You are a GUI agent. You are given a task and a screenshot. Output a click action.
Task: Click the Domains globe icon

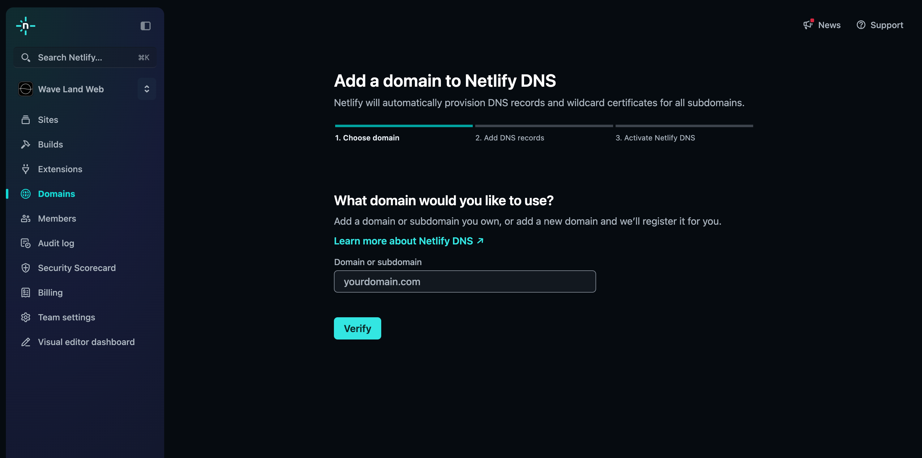25,193
